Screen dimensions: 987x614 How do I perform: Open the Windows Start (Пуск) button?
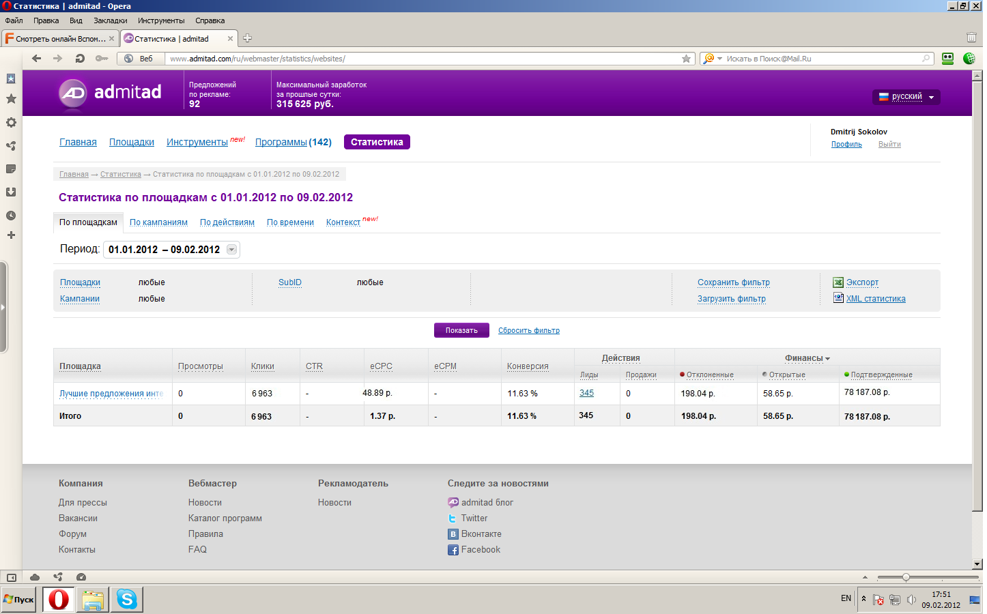click(18, 600)
